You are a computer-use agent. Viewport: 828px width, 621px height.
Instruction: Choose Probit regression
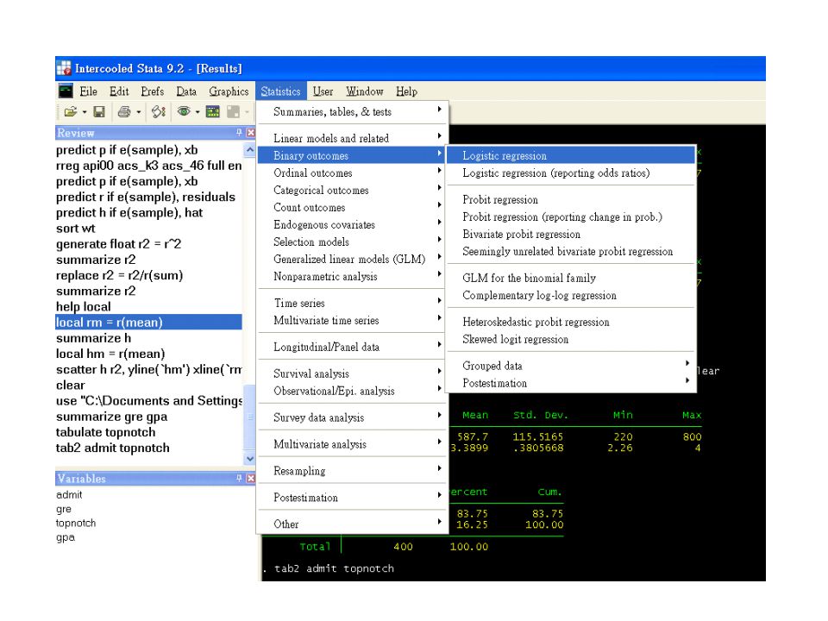pos(571,199)
